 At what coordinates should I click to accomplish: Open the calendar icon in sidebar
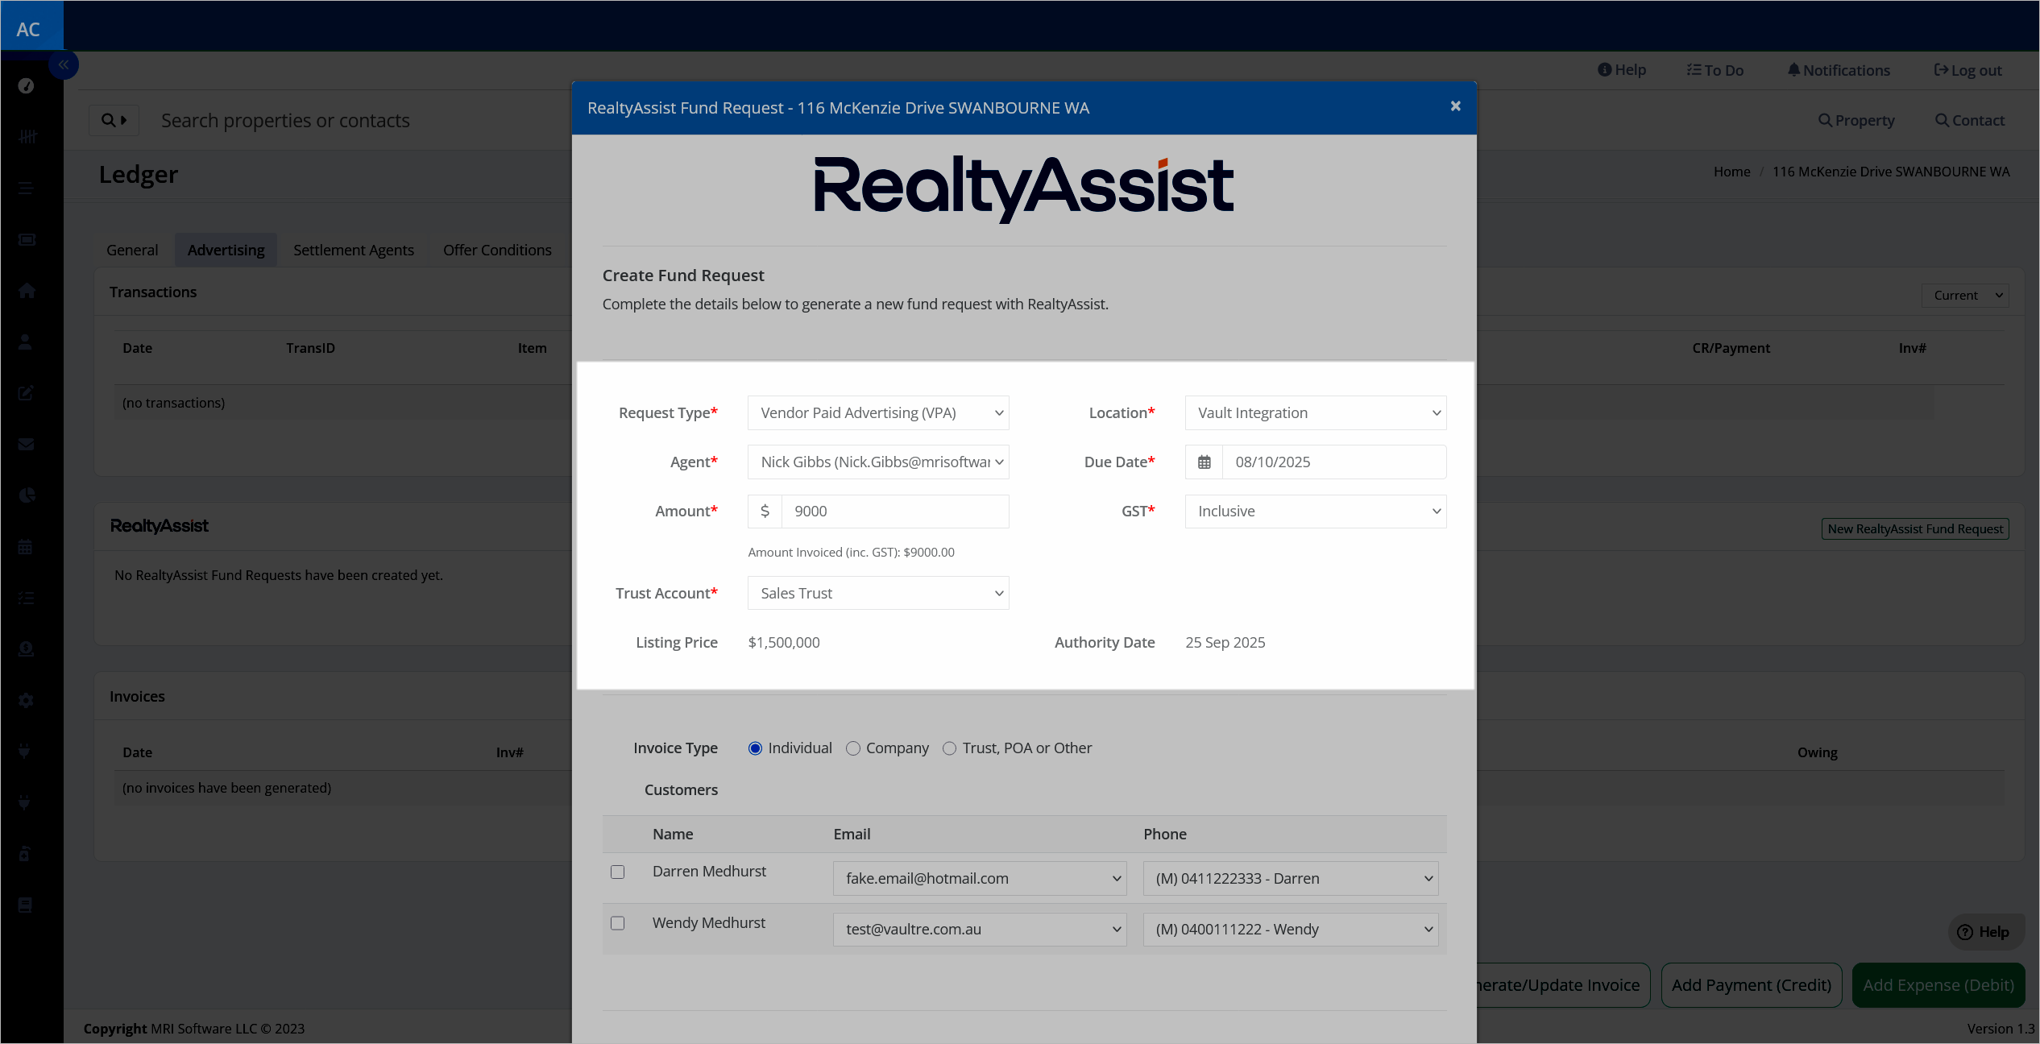coord(25,546)
